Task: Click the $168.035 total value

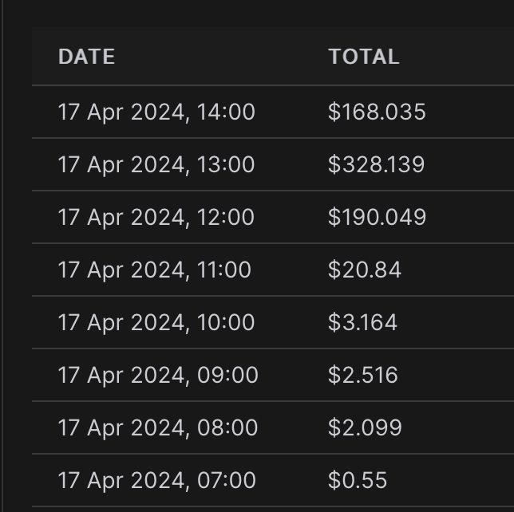Action: click(x=377, y=112)
